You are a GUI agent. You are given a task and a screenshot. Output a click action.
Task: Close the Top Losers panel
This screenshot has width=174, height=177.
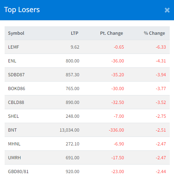click(167, 10)
